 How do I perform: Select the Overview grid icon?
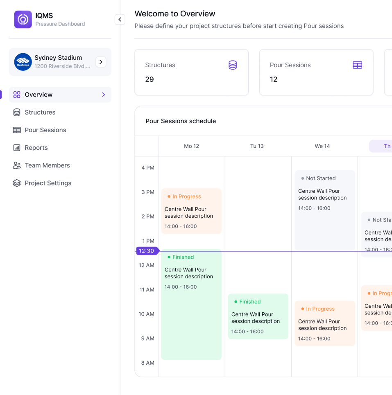16,95
